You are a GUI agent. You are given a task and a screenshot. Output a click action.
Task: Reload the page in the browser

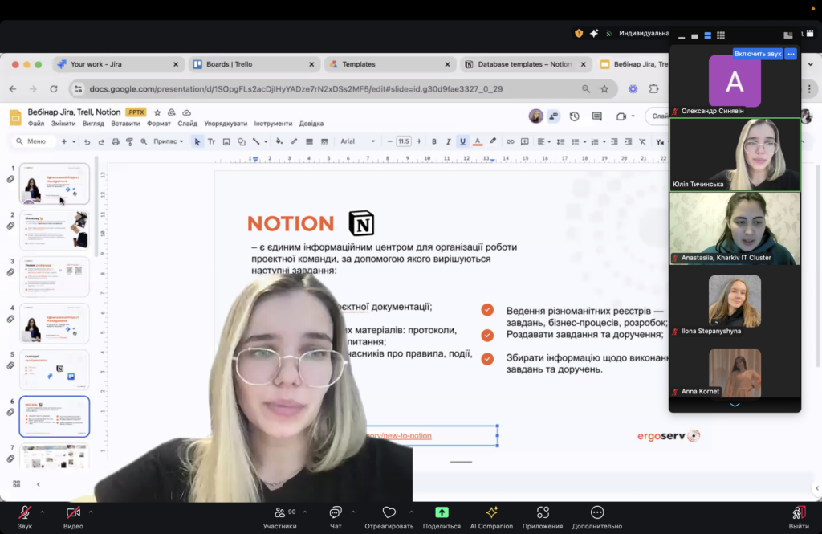point(54,88)
